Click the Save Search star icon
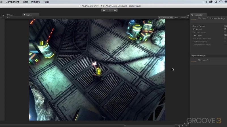Screen dimensions: 227x127 pyautogui.click(x=186, y=126)
